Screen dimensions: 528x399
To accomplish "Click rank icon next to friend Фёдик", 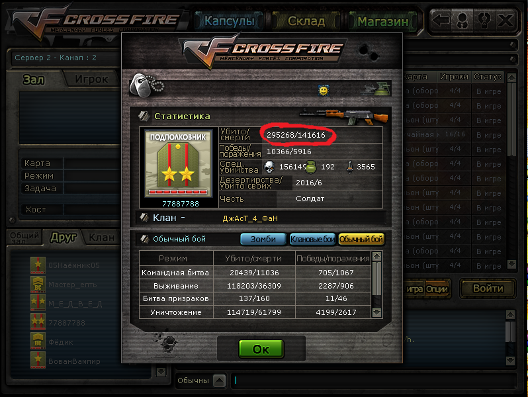I will [x=38, y=341].
